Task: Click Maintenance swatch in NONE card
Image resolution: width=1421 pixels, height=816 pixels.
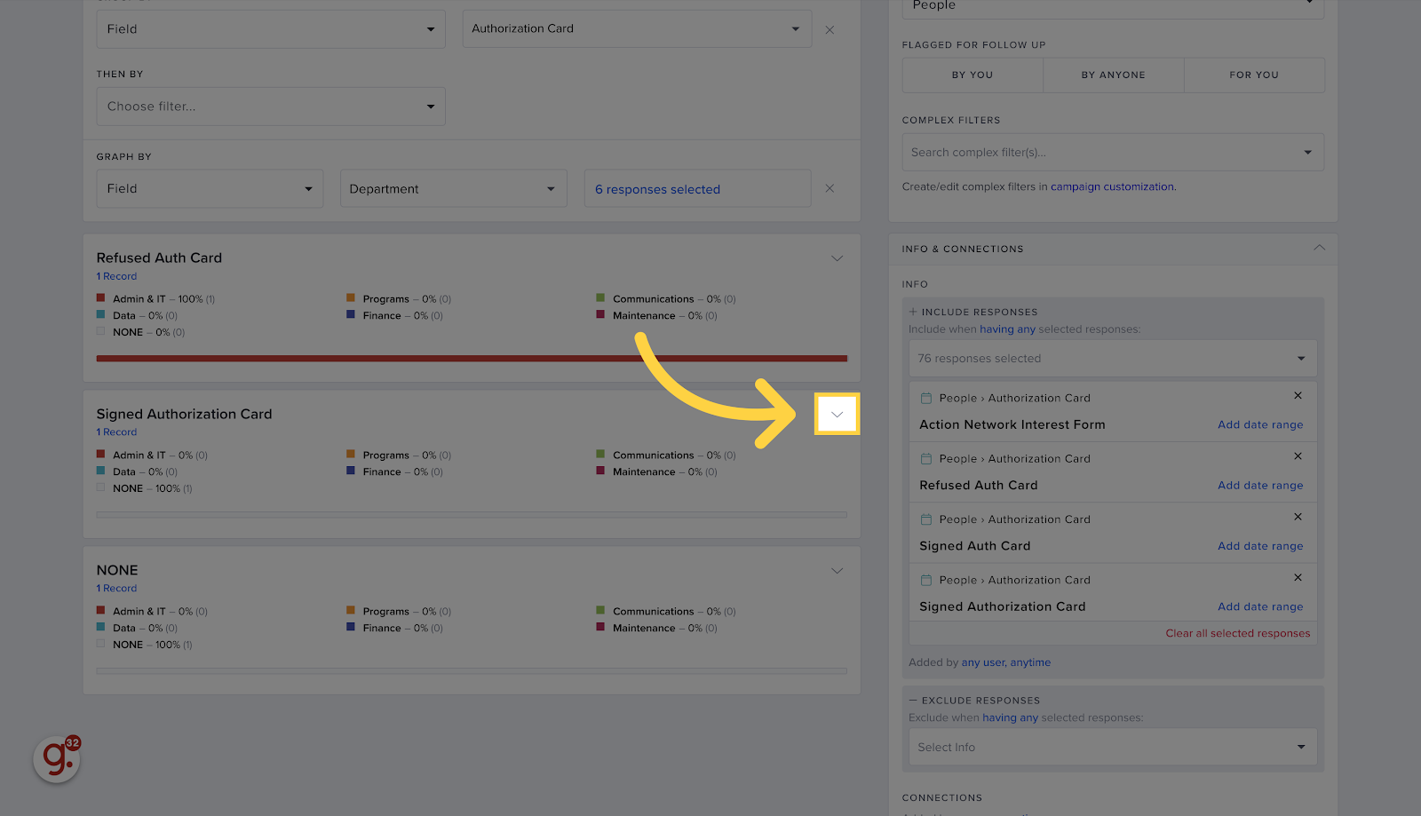Action: pyautogui.click(x=600, y=628)
